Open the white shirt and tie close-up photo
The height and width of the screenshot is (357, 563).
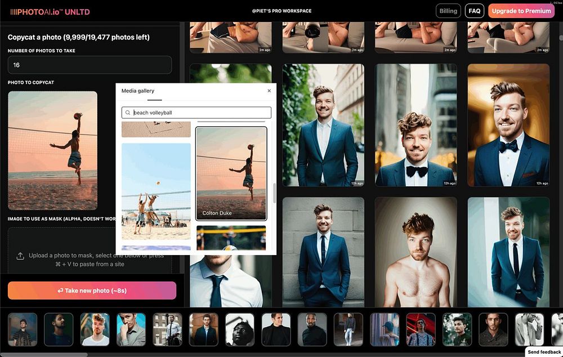[x=230, y=281]
